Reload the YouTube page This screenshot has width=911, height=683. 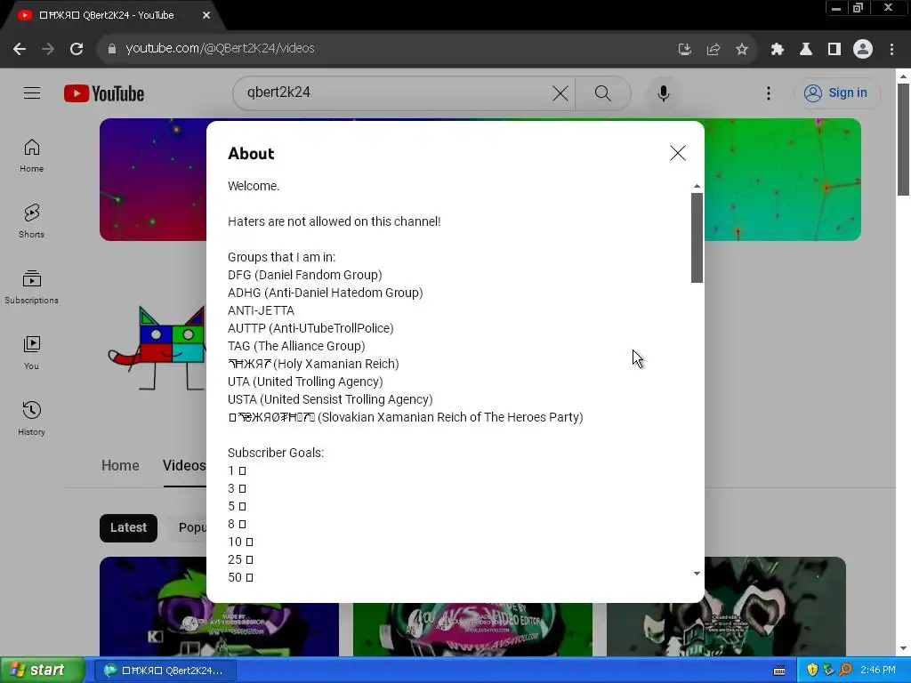(x=77, y=49)
